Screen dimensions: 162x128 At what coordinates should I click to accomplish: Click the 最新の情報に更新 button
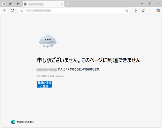click(x=44, y=84)
